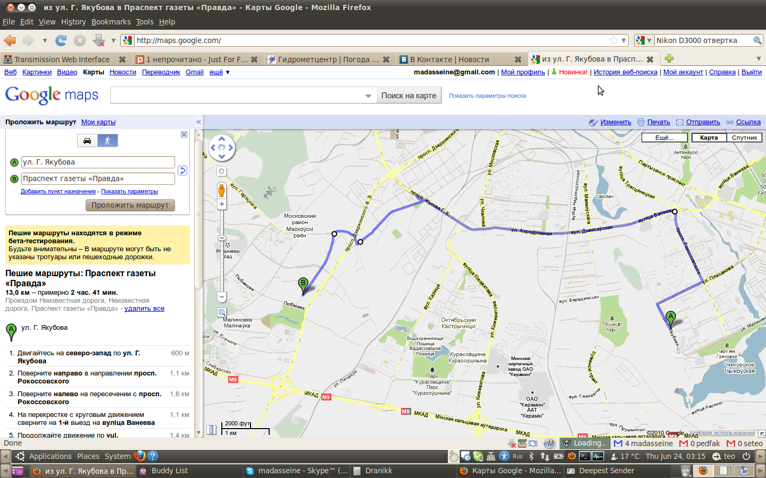Grab the Street View pegman
Screen dimensions: 766x478
tap(221, 190)
